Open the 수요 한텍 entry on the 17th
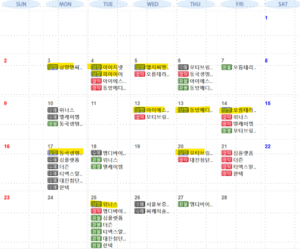The width and height of the screenshot is (300, 249). click(58, 187)
